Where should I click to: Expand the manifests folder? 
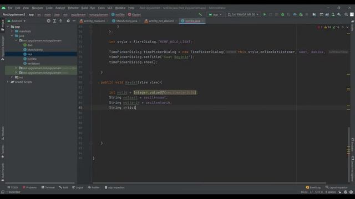(12, 31)
